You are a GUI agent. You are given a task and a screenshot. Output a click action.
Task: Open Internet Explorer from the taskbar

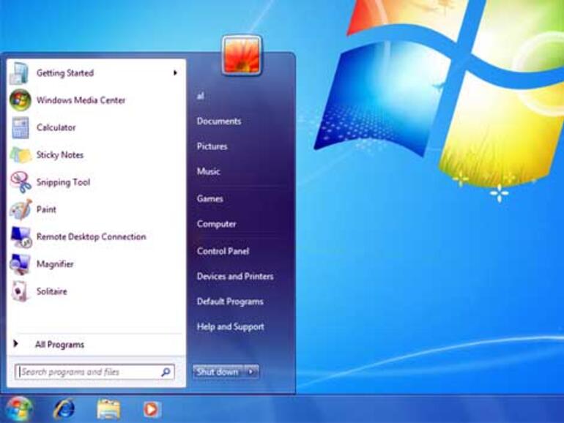64,409
